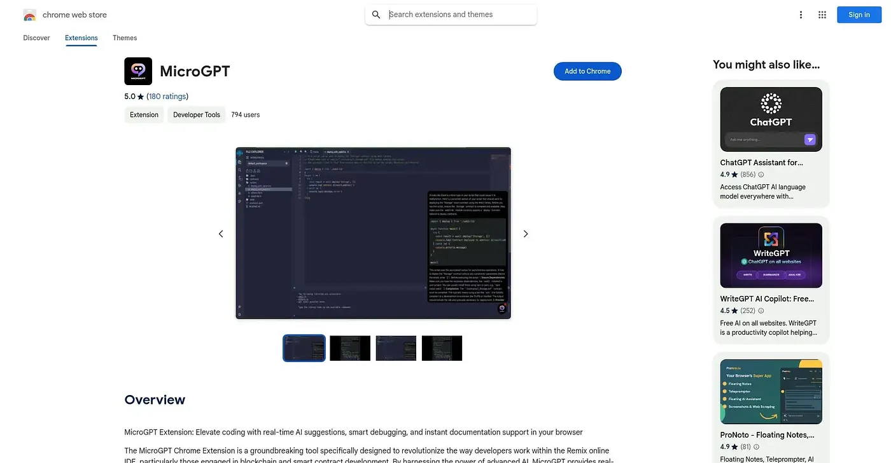The image size is (891, 463).
Task: Select the third screenshot thumbnail
Action: [396, 348]
